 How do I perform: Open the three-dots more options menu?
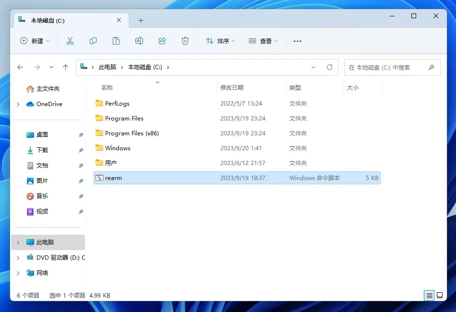(298, 41)
